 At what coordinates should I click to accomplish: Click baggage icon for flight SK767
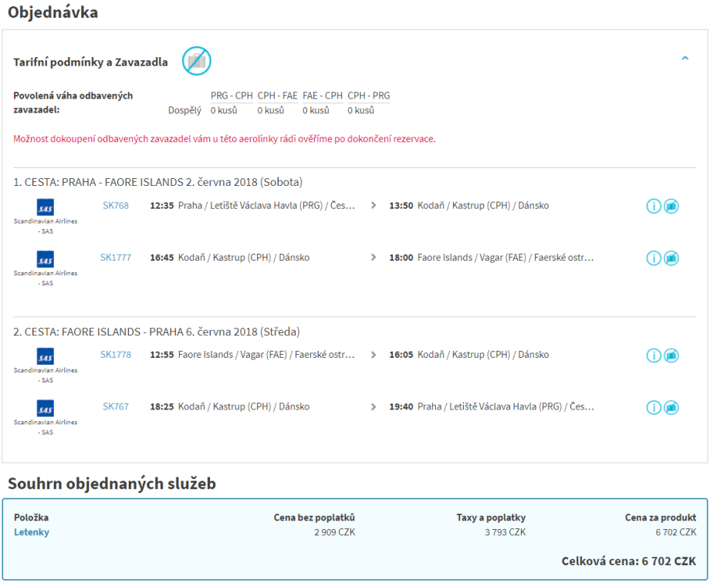[x=671, y=407]
